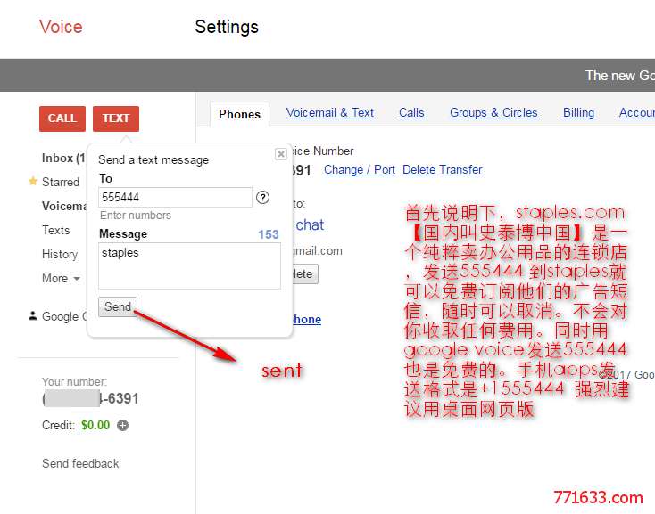
Task: Click the red TEXT button
Action: (x=116, y=118)
